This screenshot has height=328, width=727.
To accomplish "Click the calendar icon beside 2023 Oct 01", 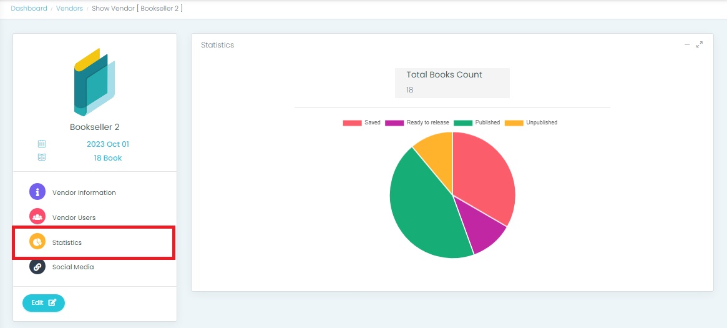I will coord(42,144).
